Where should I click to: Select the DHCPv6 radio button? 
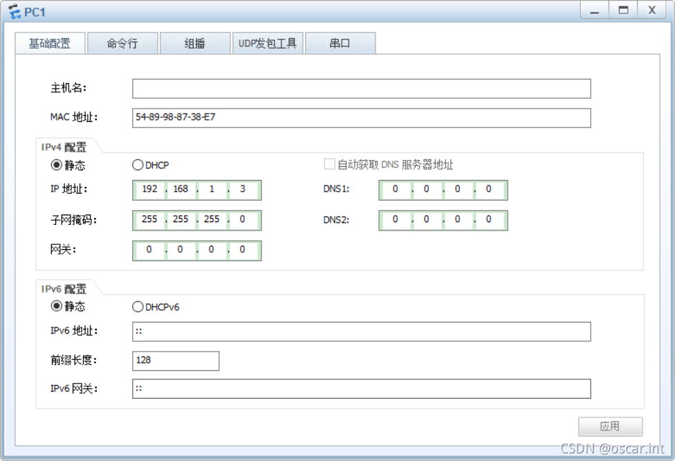[138, 307]
